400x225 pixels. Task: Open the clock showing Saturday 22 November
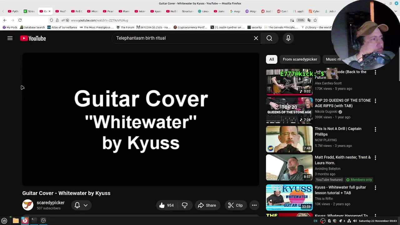[378, 221]
